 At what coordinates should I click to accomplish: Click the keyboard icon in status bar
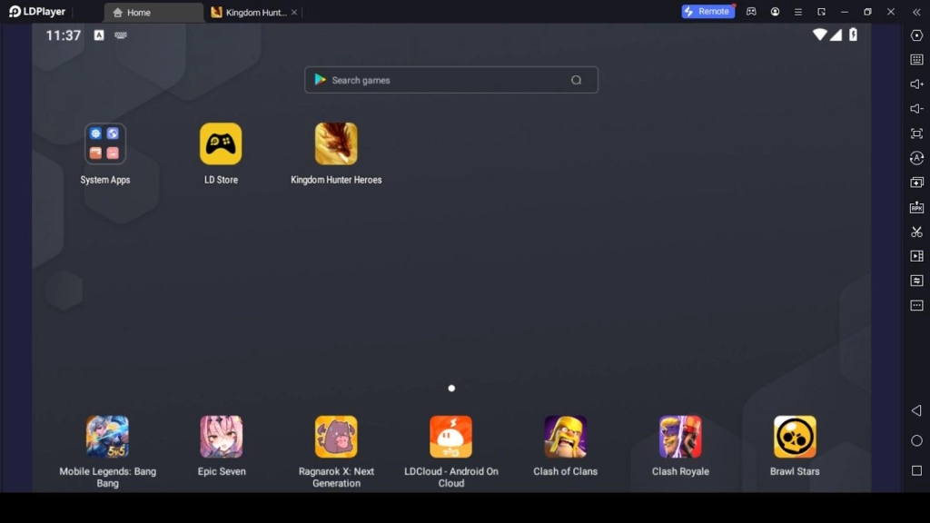(x=121, y=35)
